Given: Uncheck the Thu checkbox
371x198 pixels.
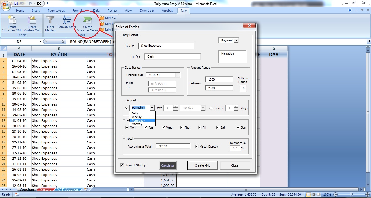Looking at the screenshot, I should coord(182,127).
